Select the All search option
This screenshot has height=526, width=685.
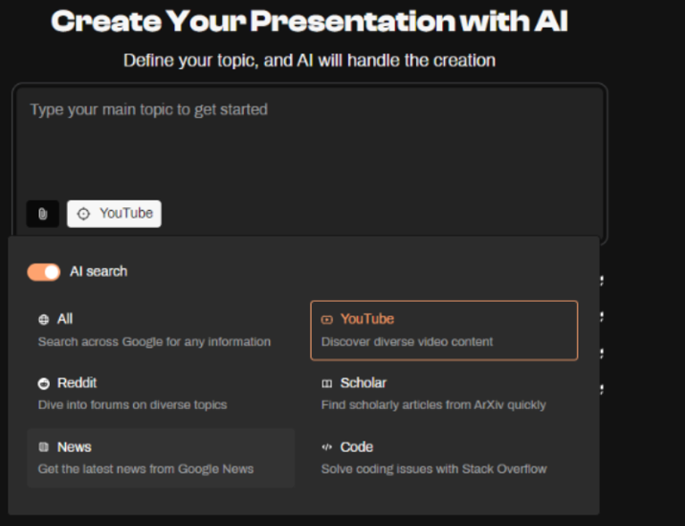161,330
